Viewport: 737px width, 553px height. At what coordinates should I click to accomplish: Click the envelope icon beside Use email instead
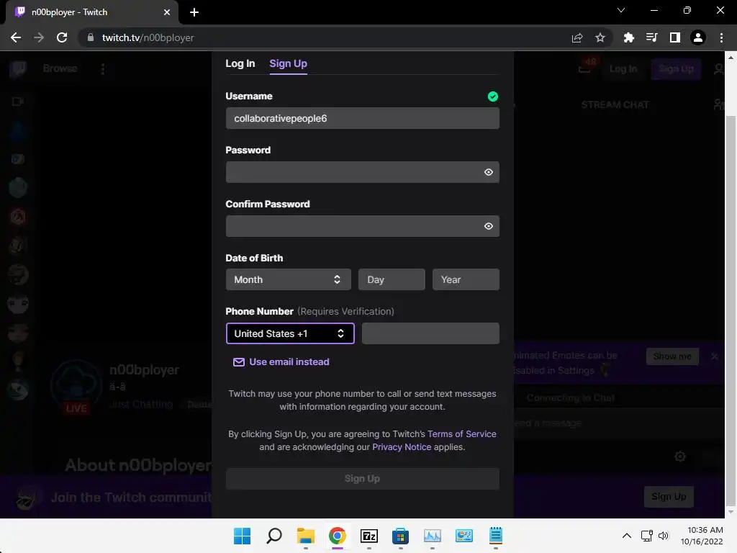point(239,362)
